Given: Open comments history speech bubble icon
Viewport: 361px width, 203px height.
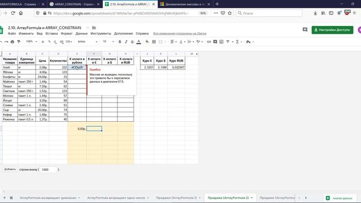Looking at the screenshot, I should pyautogui.click(x=305, y=30).
